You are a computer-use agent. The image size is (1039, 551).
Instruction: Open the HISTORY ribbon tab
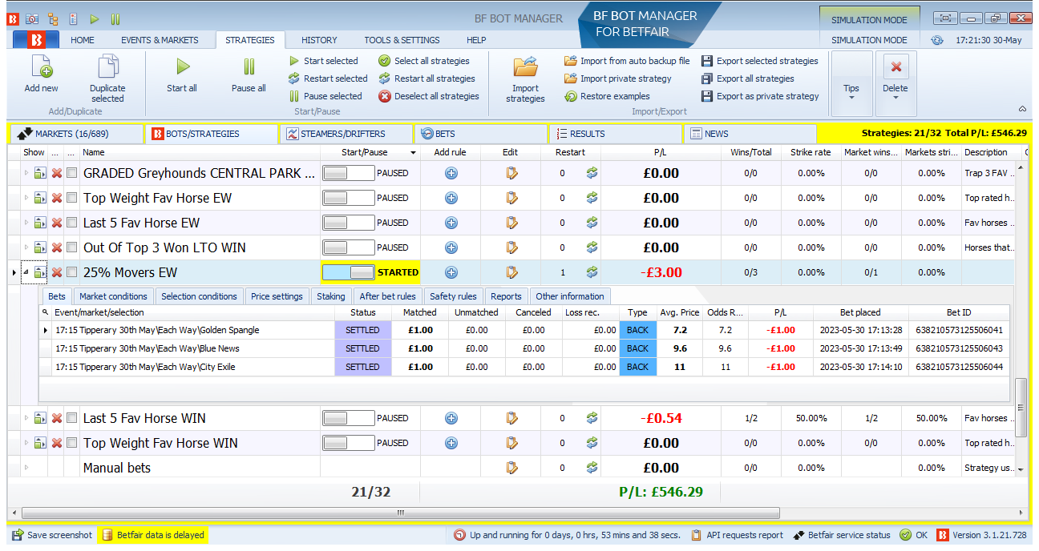pos(319,40)
